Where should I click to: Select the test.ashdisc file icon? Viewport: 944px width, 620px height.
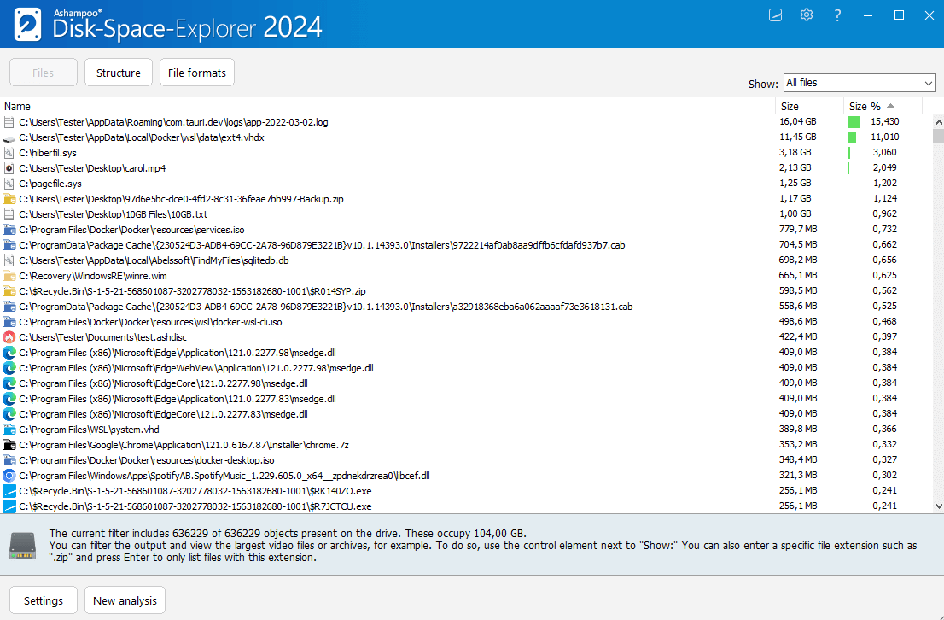click(x=9, y=336)
